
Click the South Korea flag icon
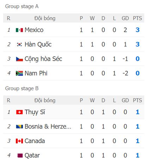19,44
